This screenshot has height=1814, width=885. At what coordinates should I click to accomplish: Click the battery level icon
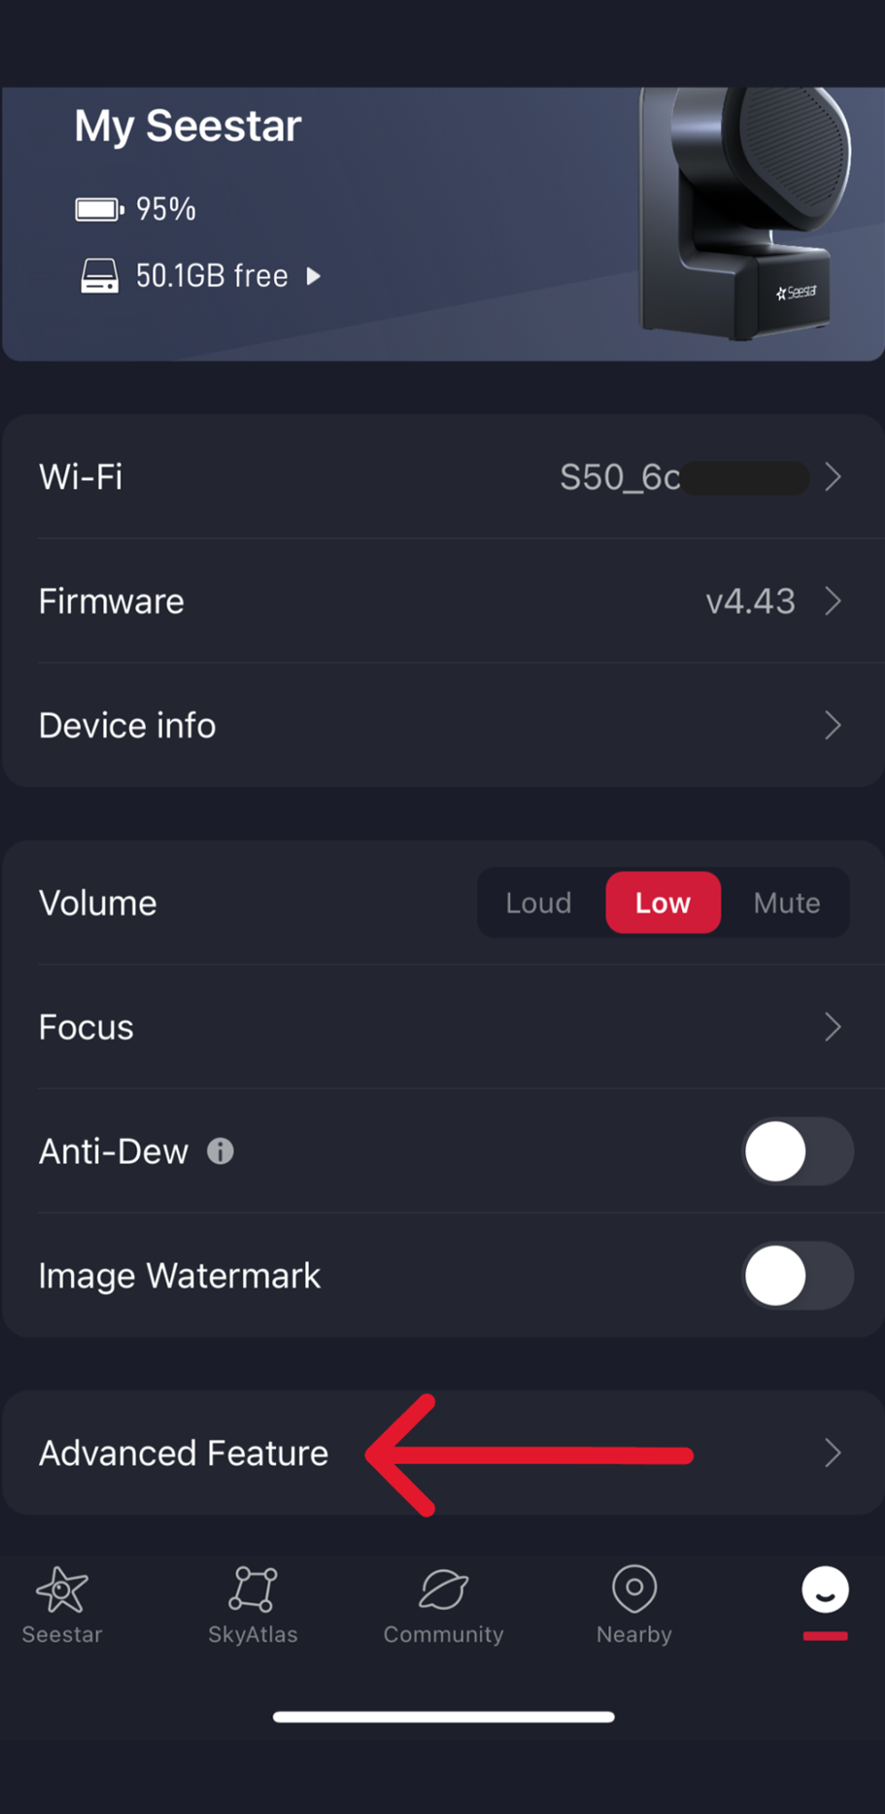pyautogui.click(x=100, y=210)
